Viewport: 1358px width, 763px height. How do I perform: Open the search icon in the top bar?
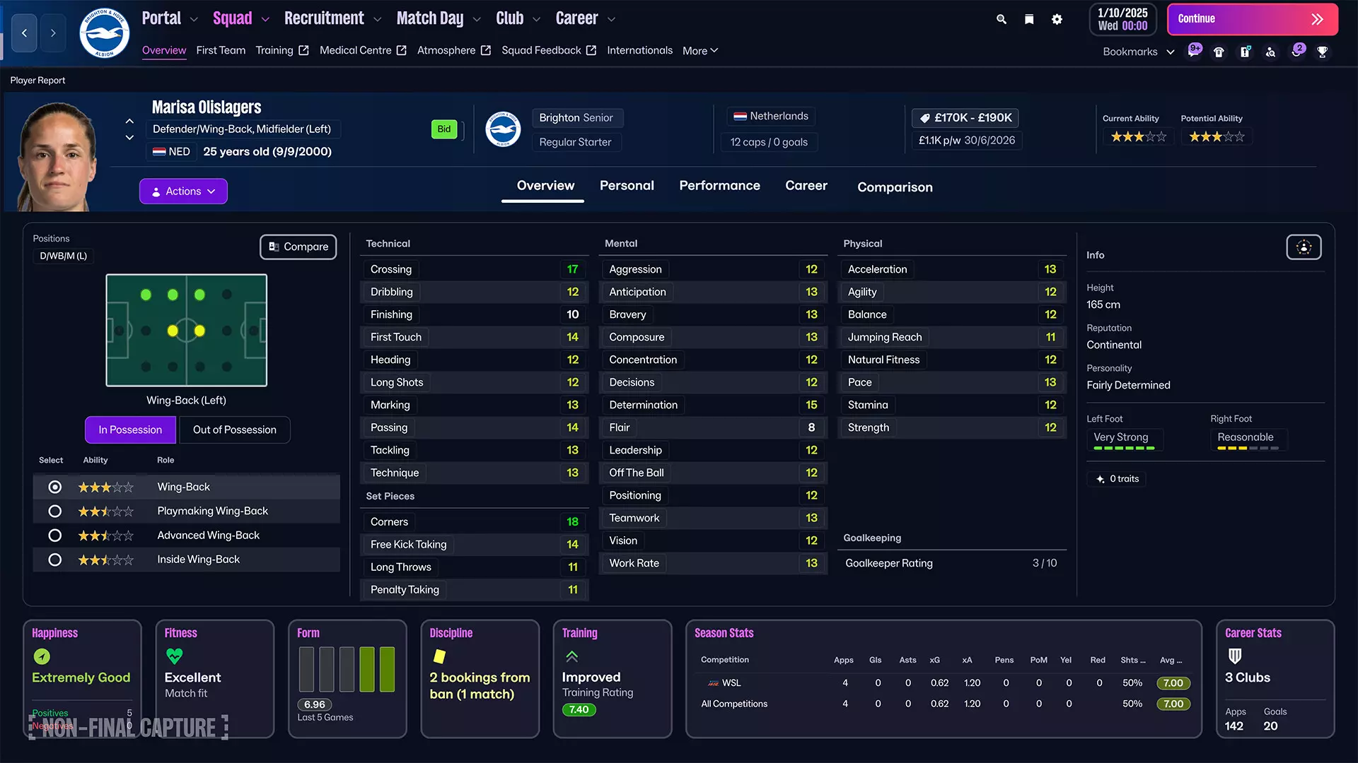(1001, 19)
